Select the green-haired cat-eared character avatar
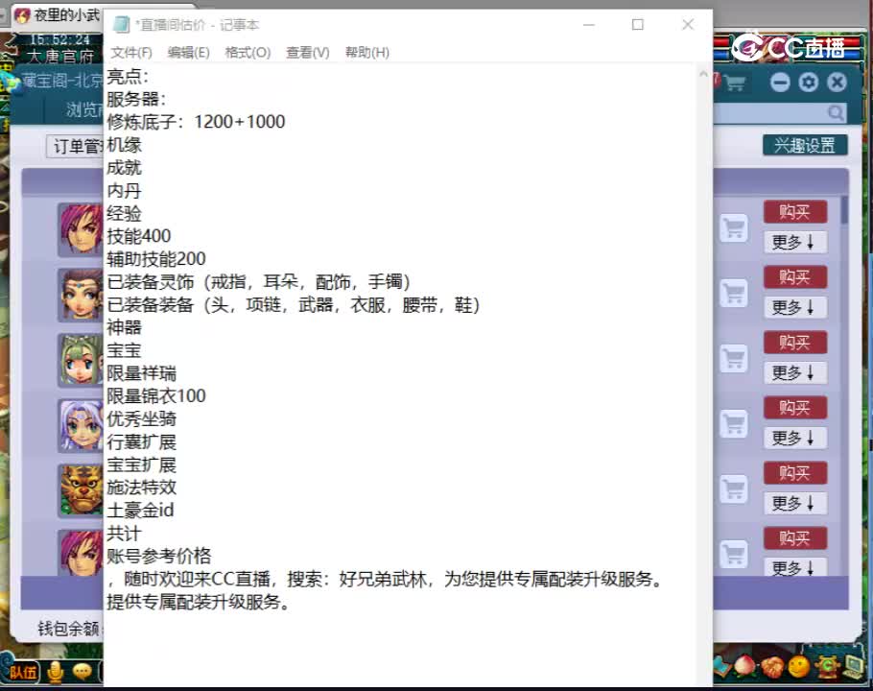The height and width of the screenshot is (691, 873). tap(82, 360)
